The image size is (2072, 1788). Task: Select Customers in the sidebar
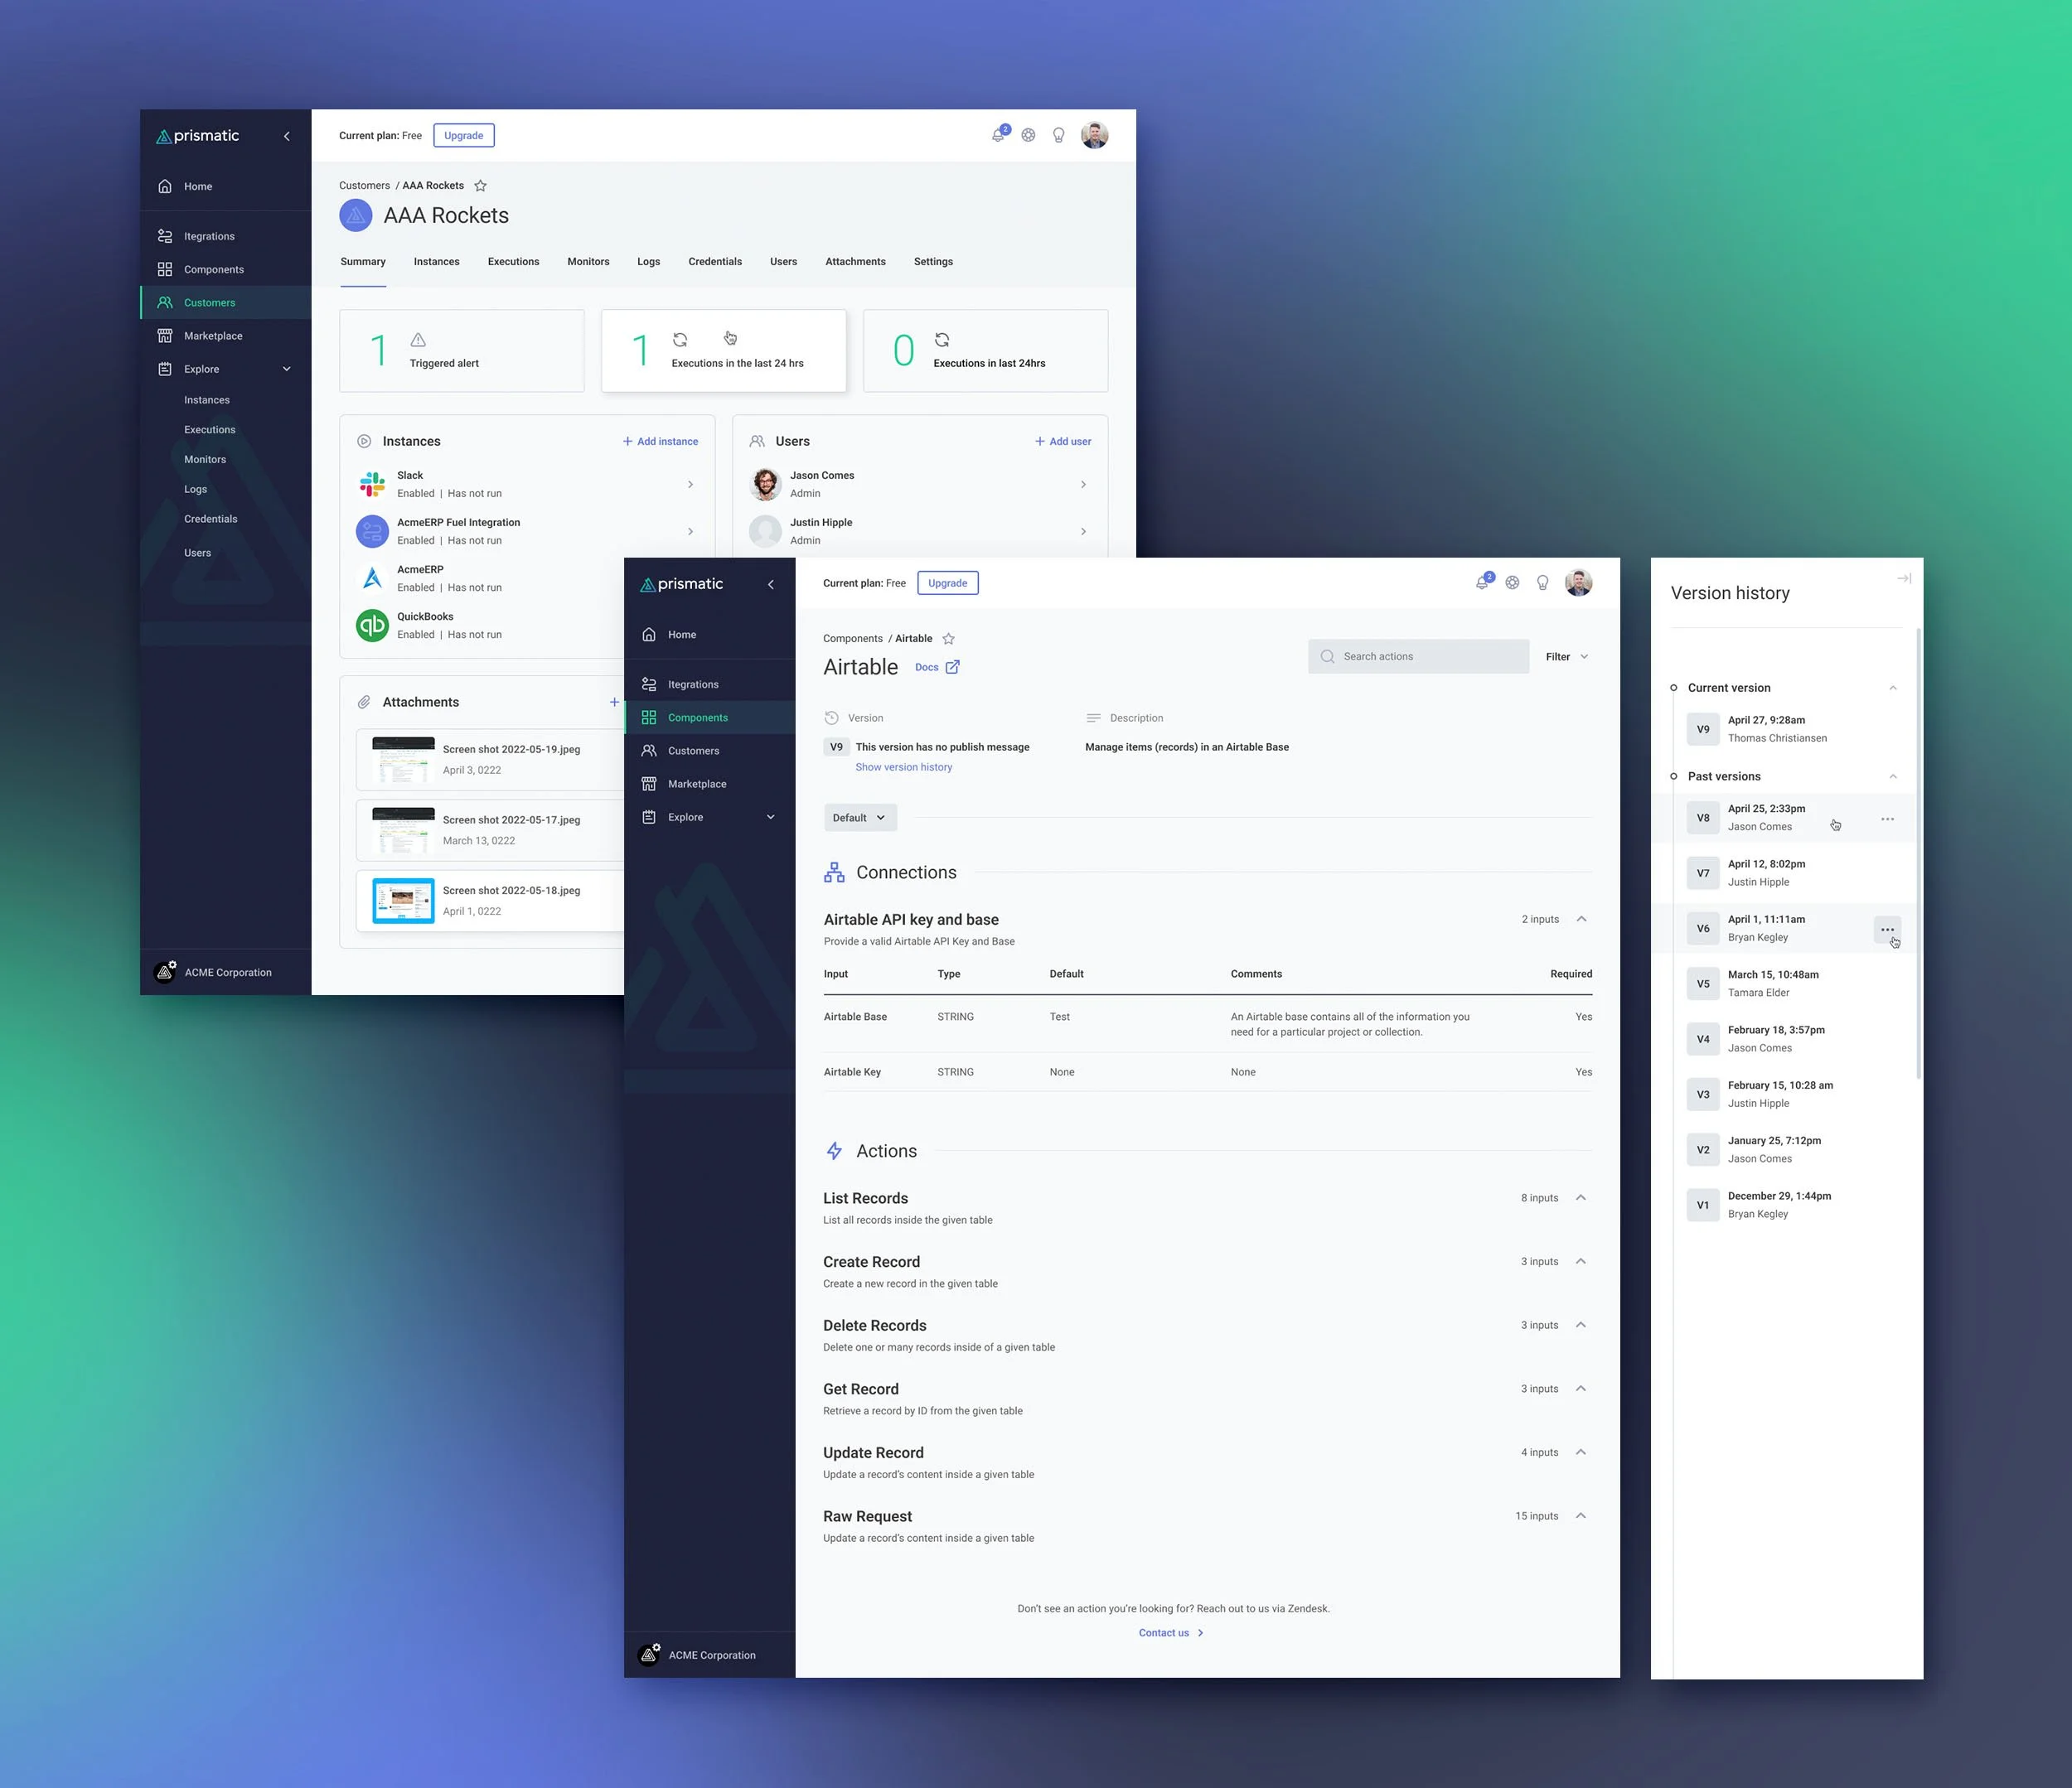click(209, 302)
